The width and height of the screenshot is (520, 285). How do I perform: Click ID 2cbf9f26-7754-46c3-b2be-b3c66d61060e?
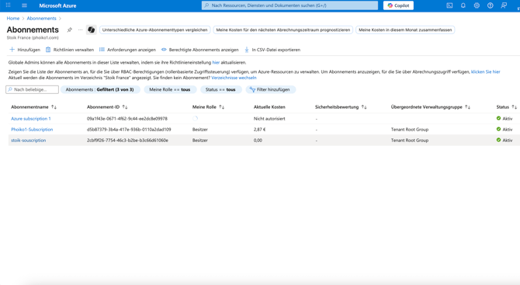pyautogui.click(x=127, y=141)
